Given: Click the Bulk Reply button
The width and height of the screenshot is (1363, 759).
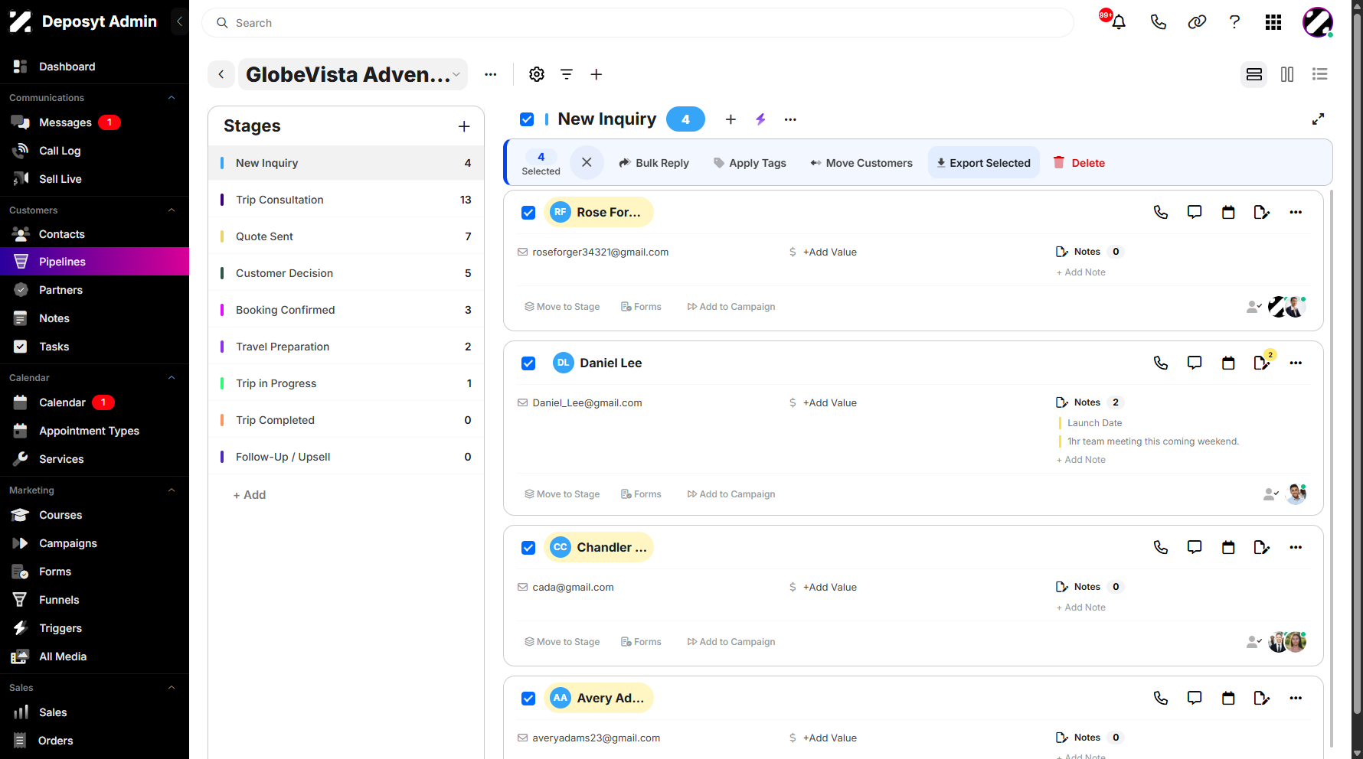Looking at the screenshot, I should 654,163.
